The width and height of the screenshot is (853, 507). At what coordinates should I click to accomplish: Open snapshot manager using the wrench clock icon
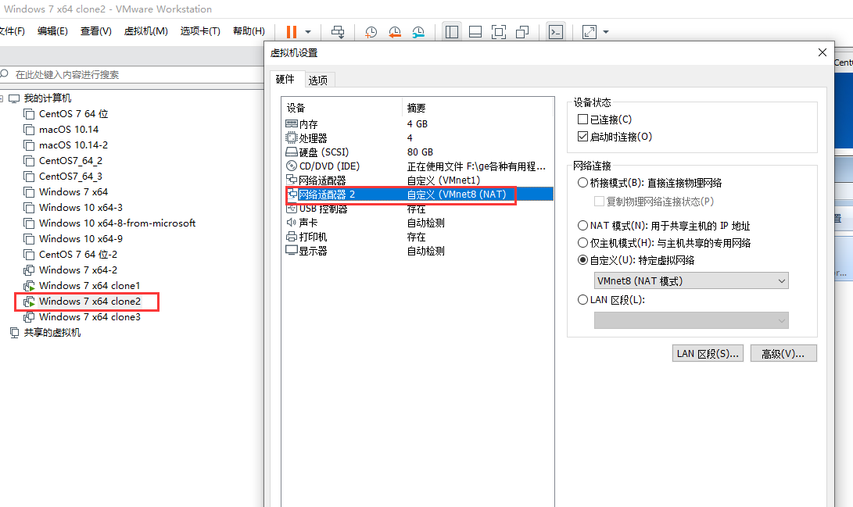point(418,32)
